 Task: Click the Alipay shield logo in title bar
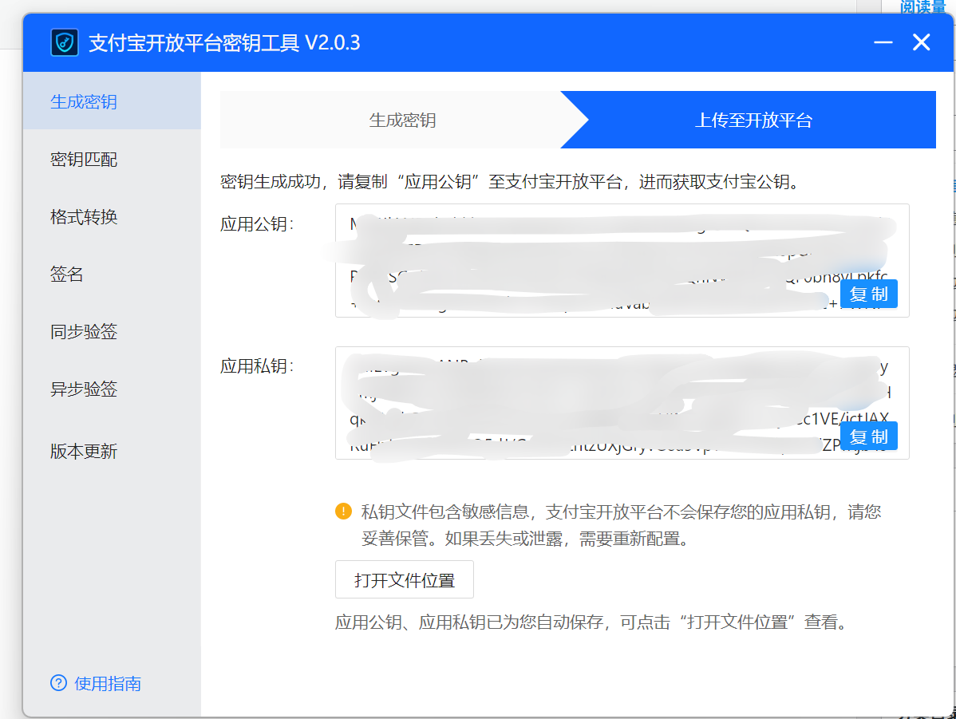[64, 42]
